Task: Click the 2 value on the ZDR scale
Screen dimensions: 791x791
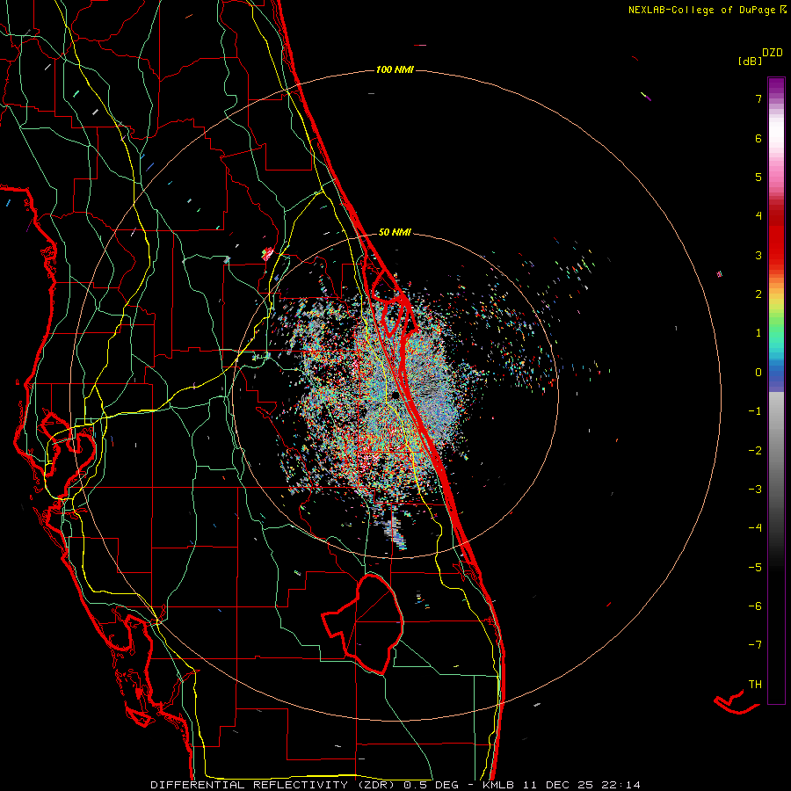Action: [x=758, y=294]
